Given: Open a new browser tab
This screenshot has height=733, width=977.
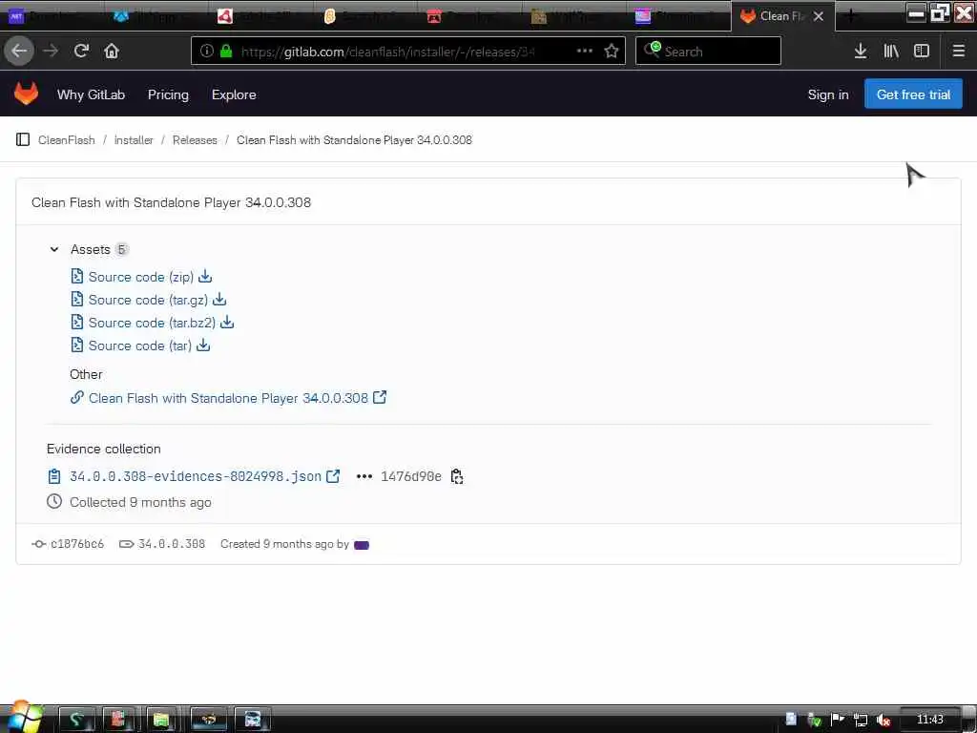Looking at the screenshot, I should 851,16.
